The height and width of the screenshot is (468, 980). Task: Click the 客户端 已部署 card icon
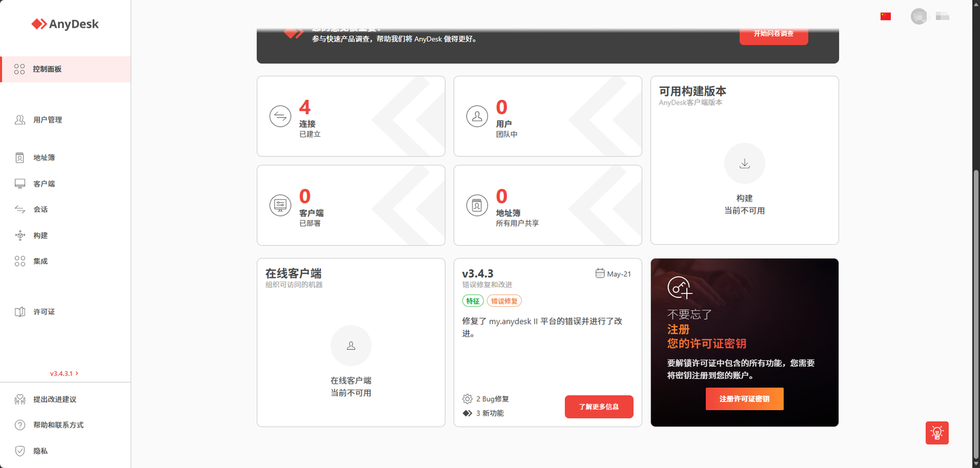(280, 205)
